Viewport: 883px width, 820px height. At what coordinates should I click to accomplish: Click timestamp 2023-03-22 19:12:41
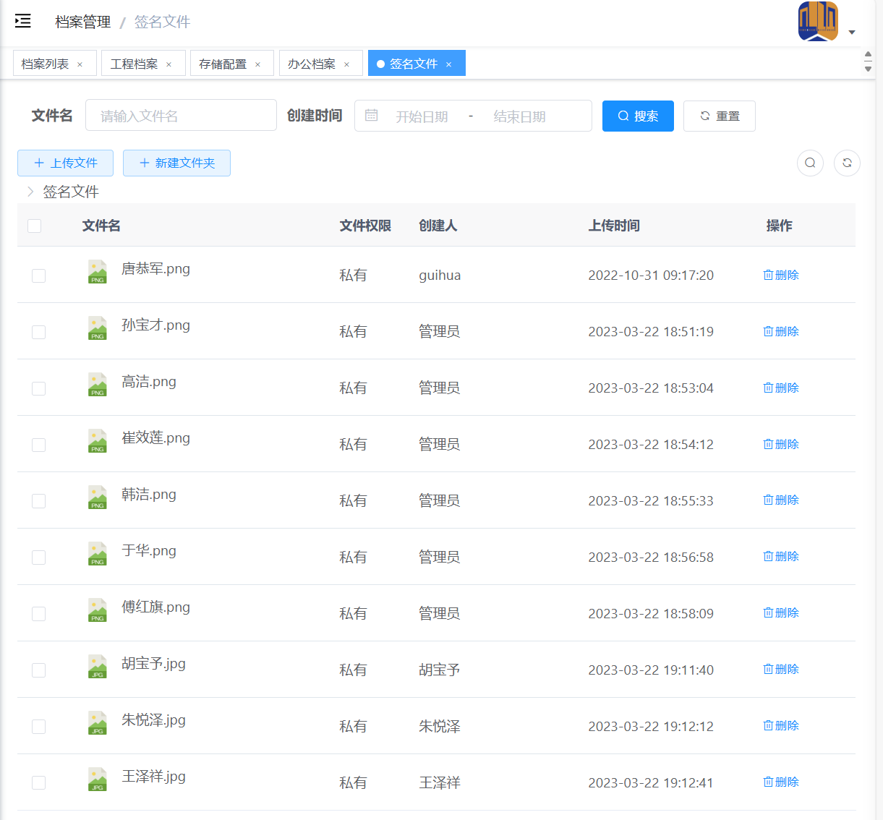click(x=651, y=782)
